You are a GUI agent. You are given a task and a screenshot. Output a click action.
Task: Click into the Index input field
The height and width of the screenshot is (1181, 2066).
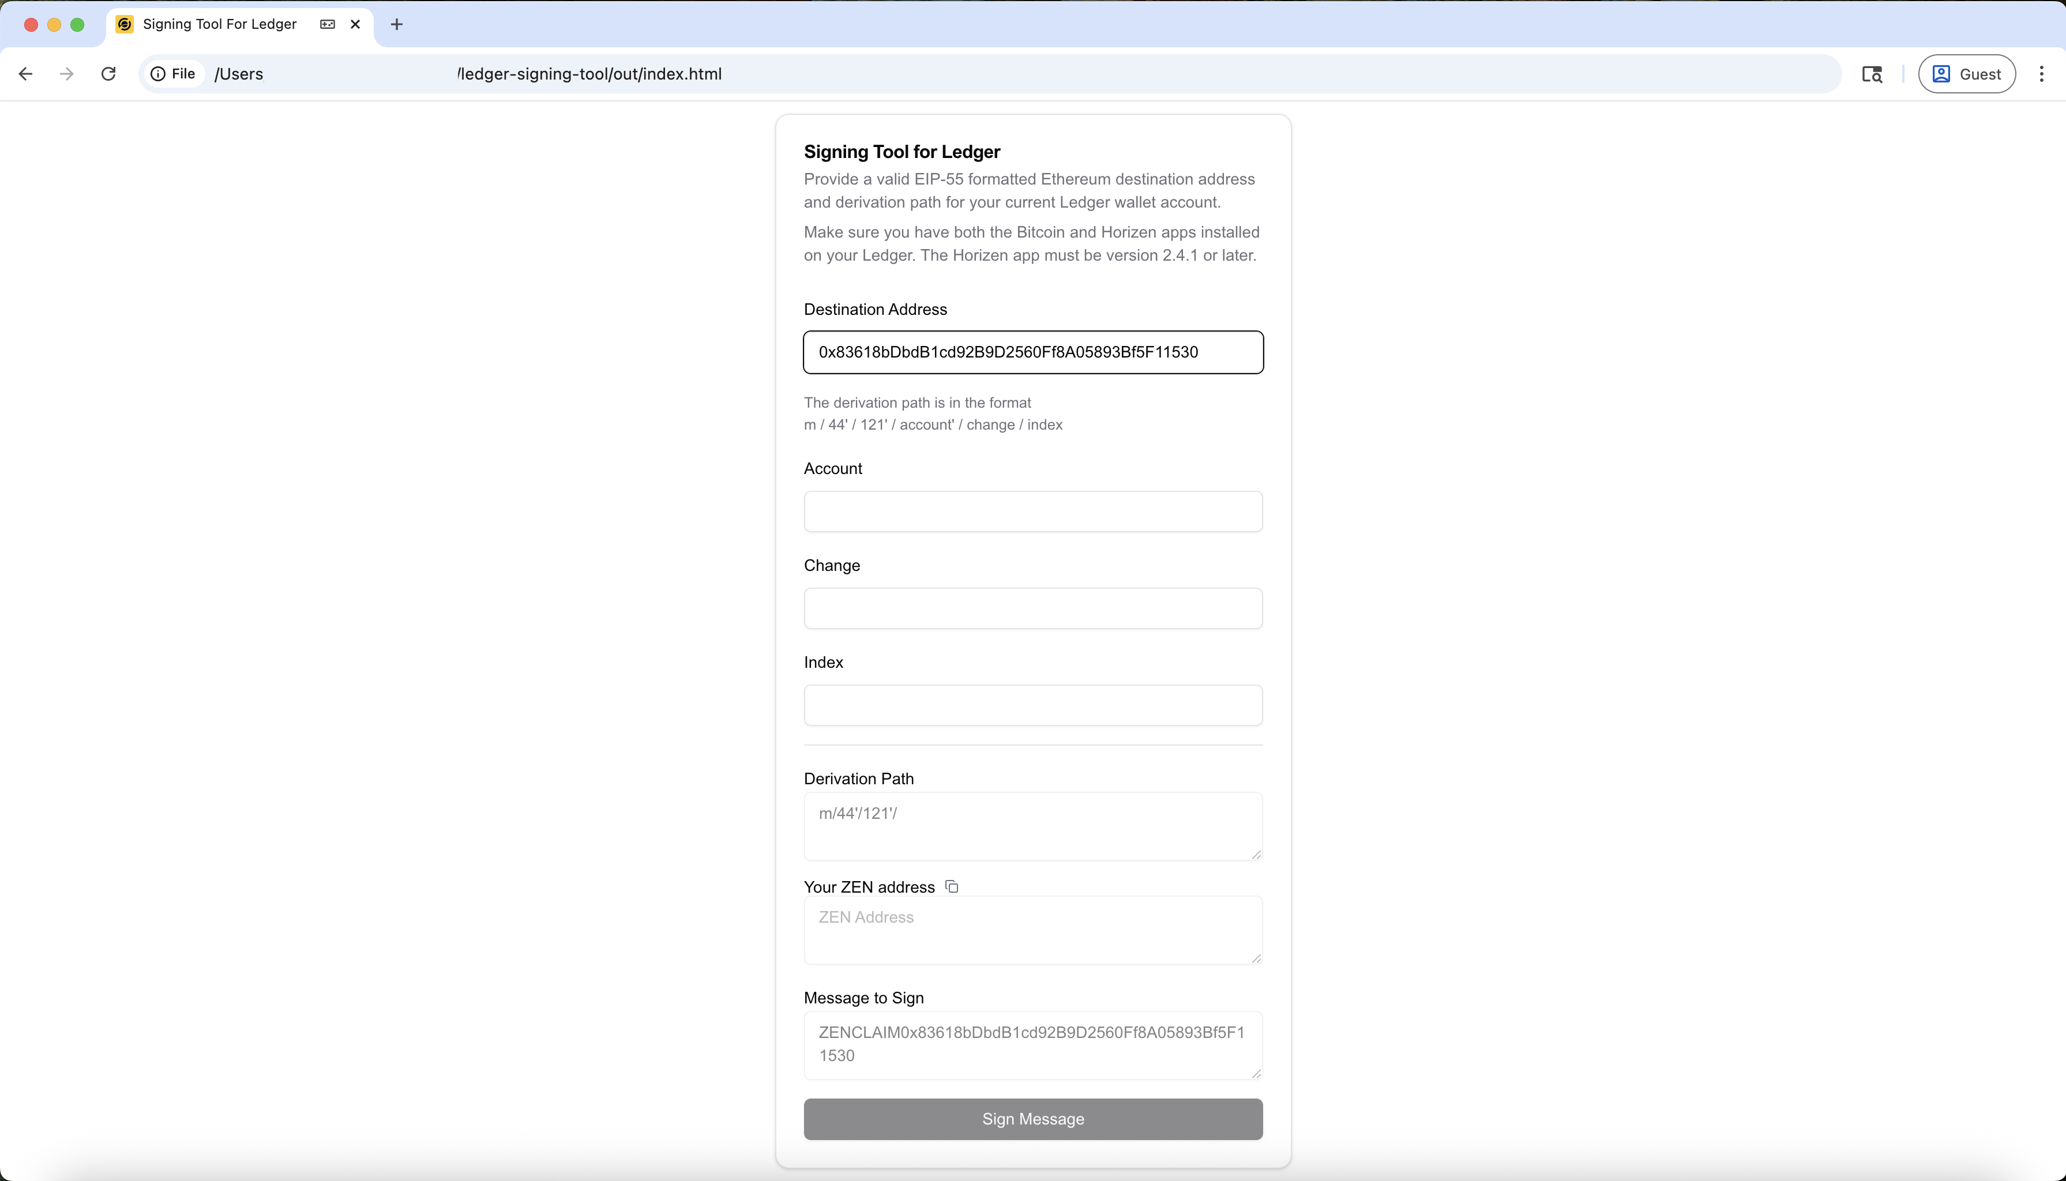coord(1032,705)
